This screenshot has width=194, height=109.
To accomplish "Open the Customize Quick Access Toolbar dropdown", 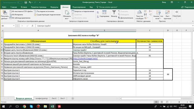I will click(x=40, y=2).
